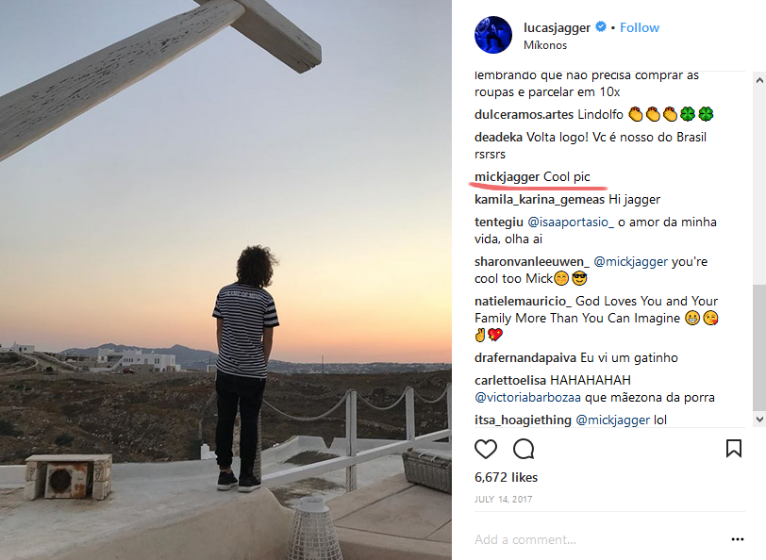Follow the lucasjagger account
The image size is (766, 560).
click(x=640, y=27)
